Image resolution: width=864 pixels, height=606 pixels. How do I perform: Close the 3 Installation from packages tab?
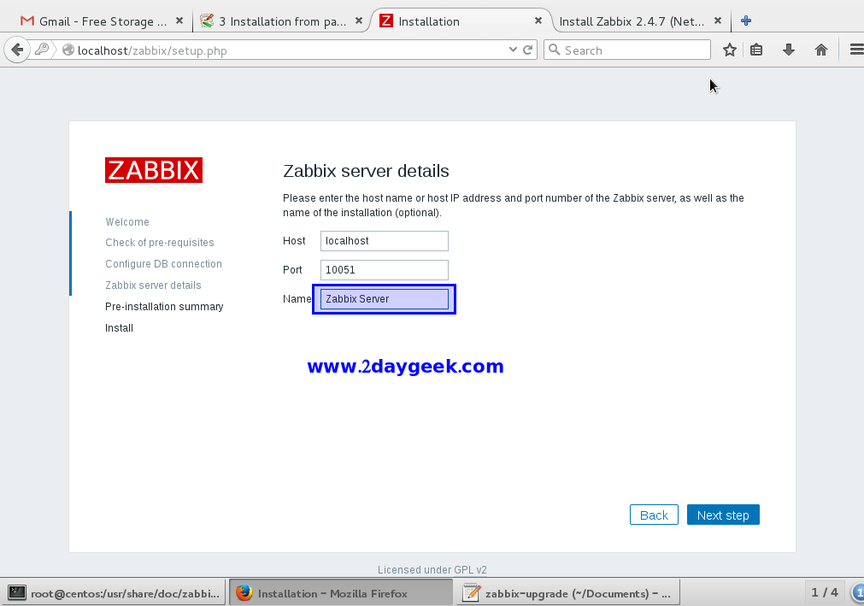[359, 21]
